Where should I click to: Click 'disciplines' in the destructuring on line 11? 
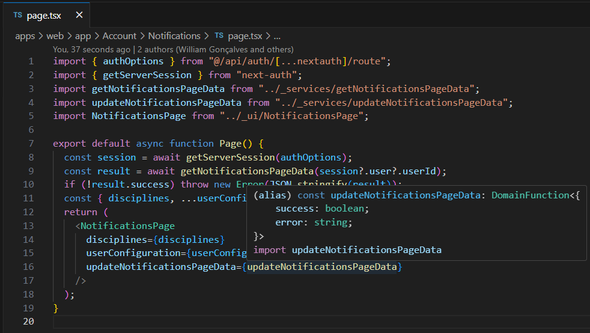click(x=139, y=198)
